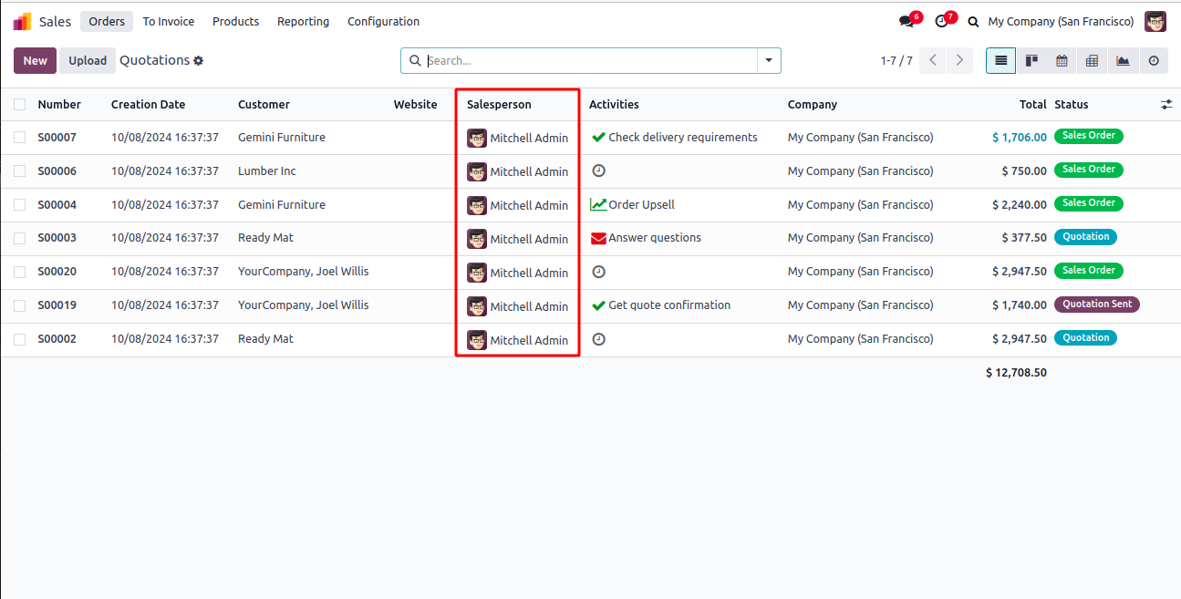
Task: Click the Quotations settings gear
Action: click(199, 61)
